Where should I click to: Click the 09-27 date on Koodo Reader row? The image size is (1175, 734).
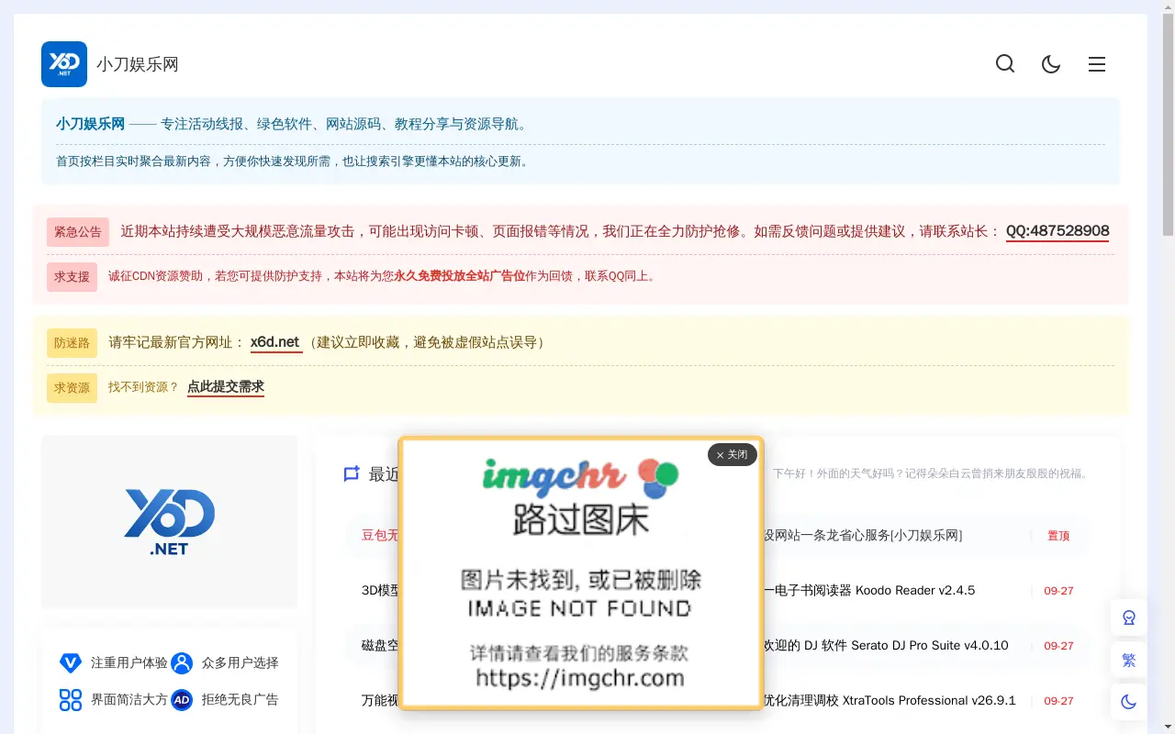(1058, 591)
